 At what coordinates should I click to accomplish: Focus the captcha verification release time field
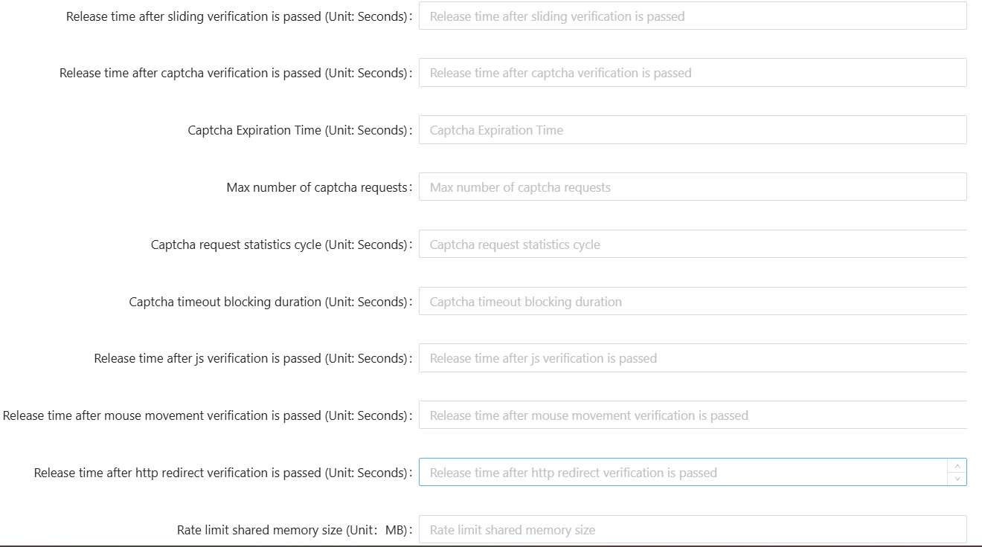coord(692,73)
